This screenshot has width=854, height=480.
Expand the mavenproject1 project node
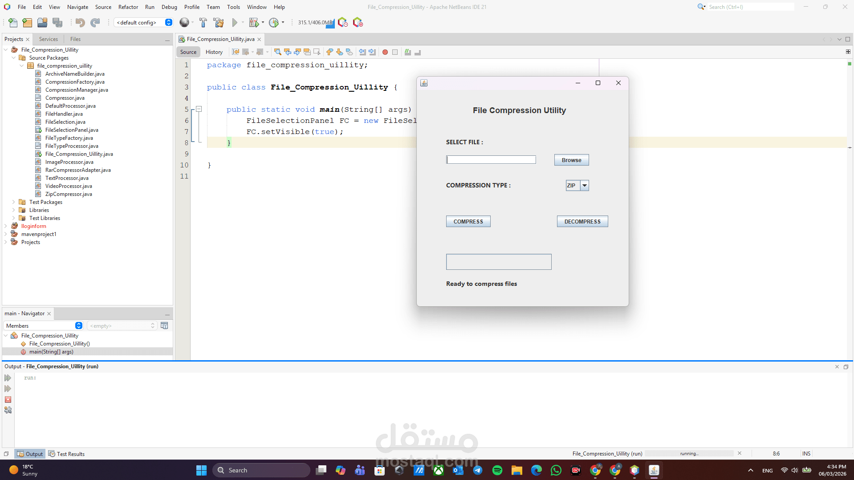tap(6, 234)
